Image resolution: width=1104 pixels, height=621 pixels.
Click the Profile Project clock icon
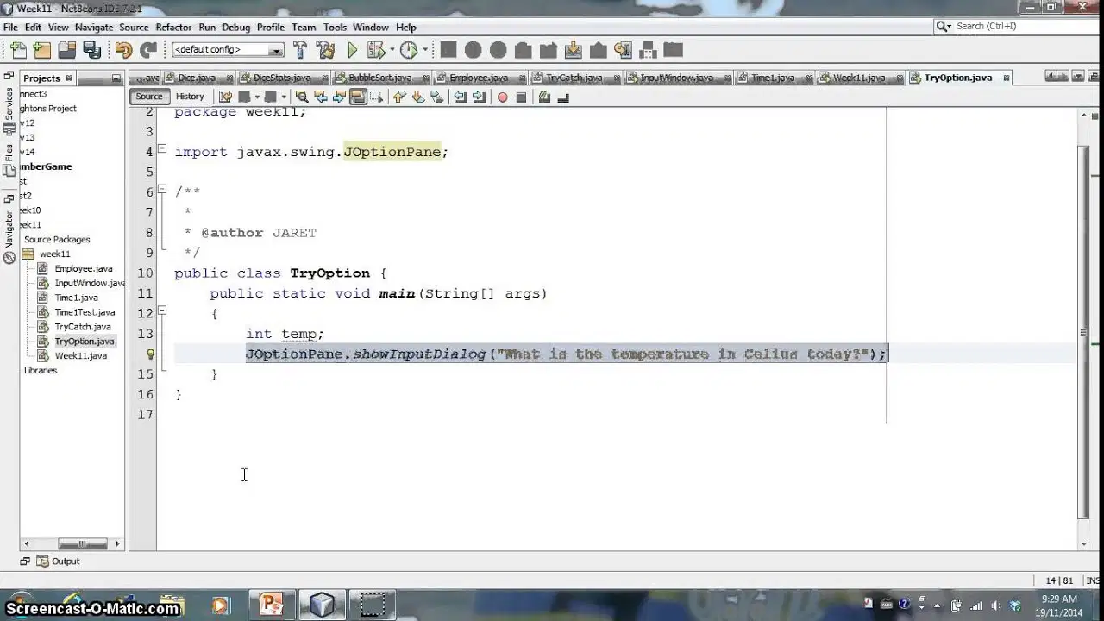tap(409, 50)
